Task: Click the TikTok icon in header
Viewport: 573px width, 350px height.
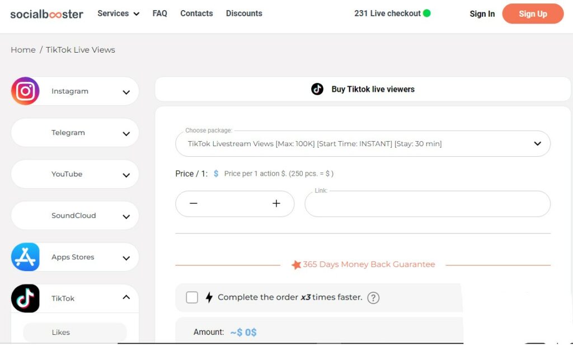Action: [x=317, y=89]
